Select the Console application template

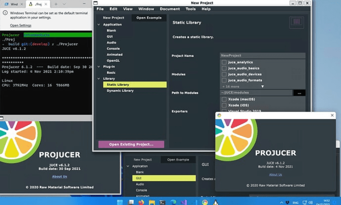(113, 49)
